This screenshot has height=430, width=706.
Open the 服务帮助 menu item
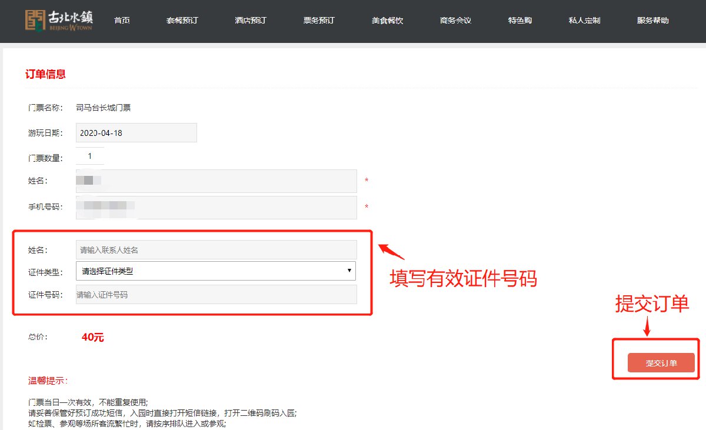tap(652, 20)
